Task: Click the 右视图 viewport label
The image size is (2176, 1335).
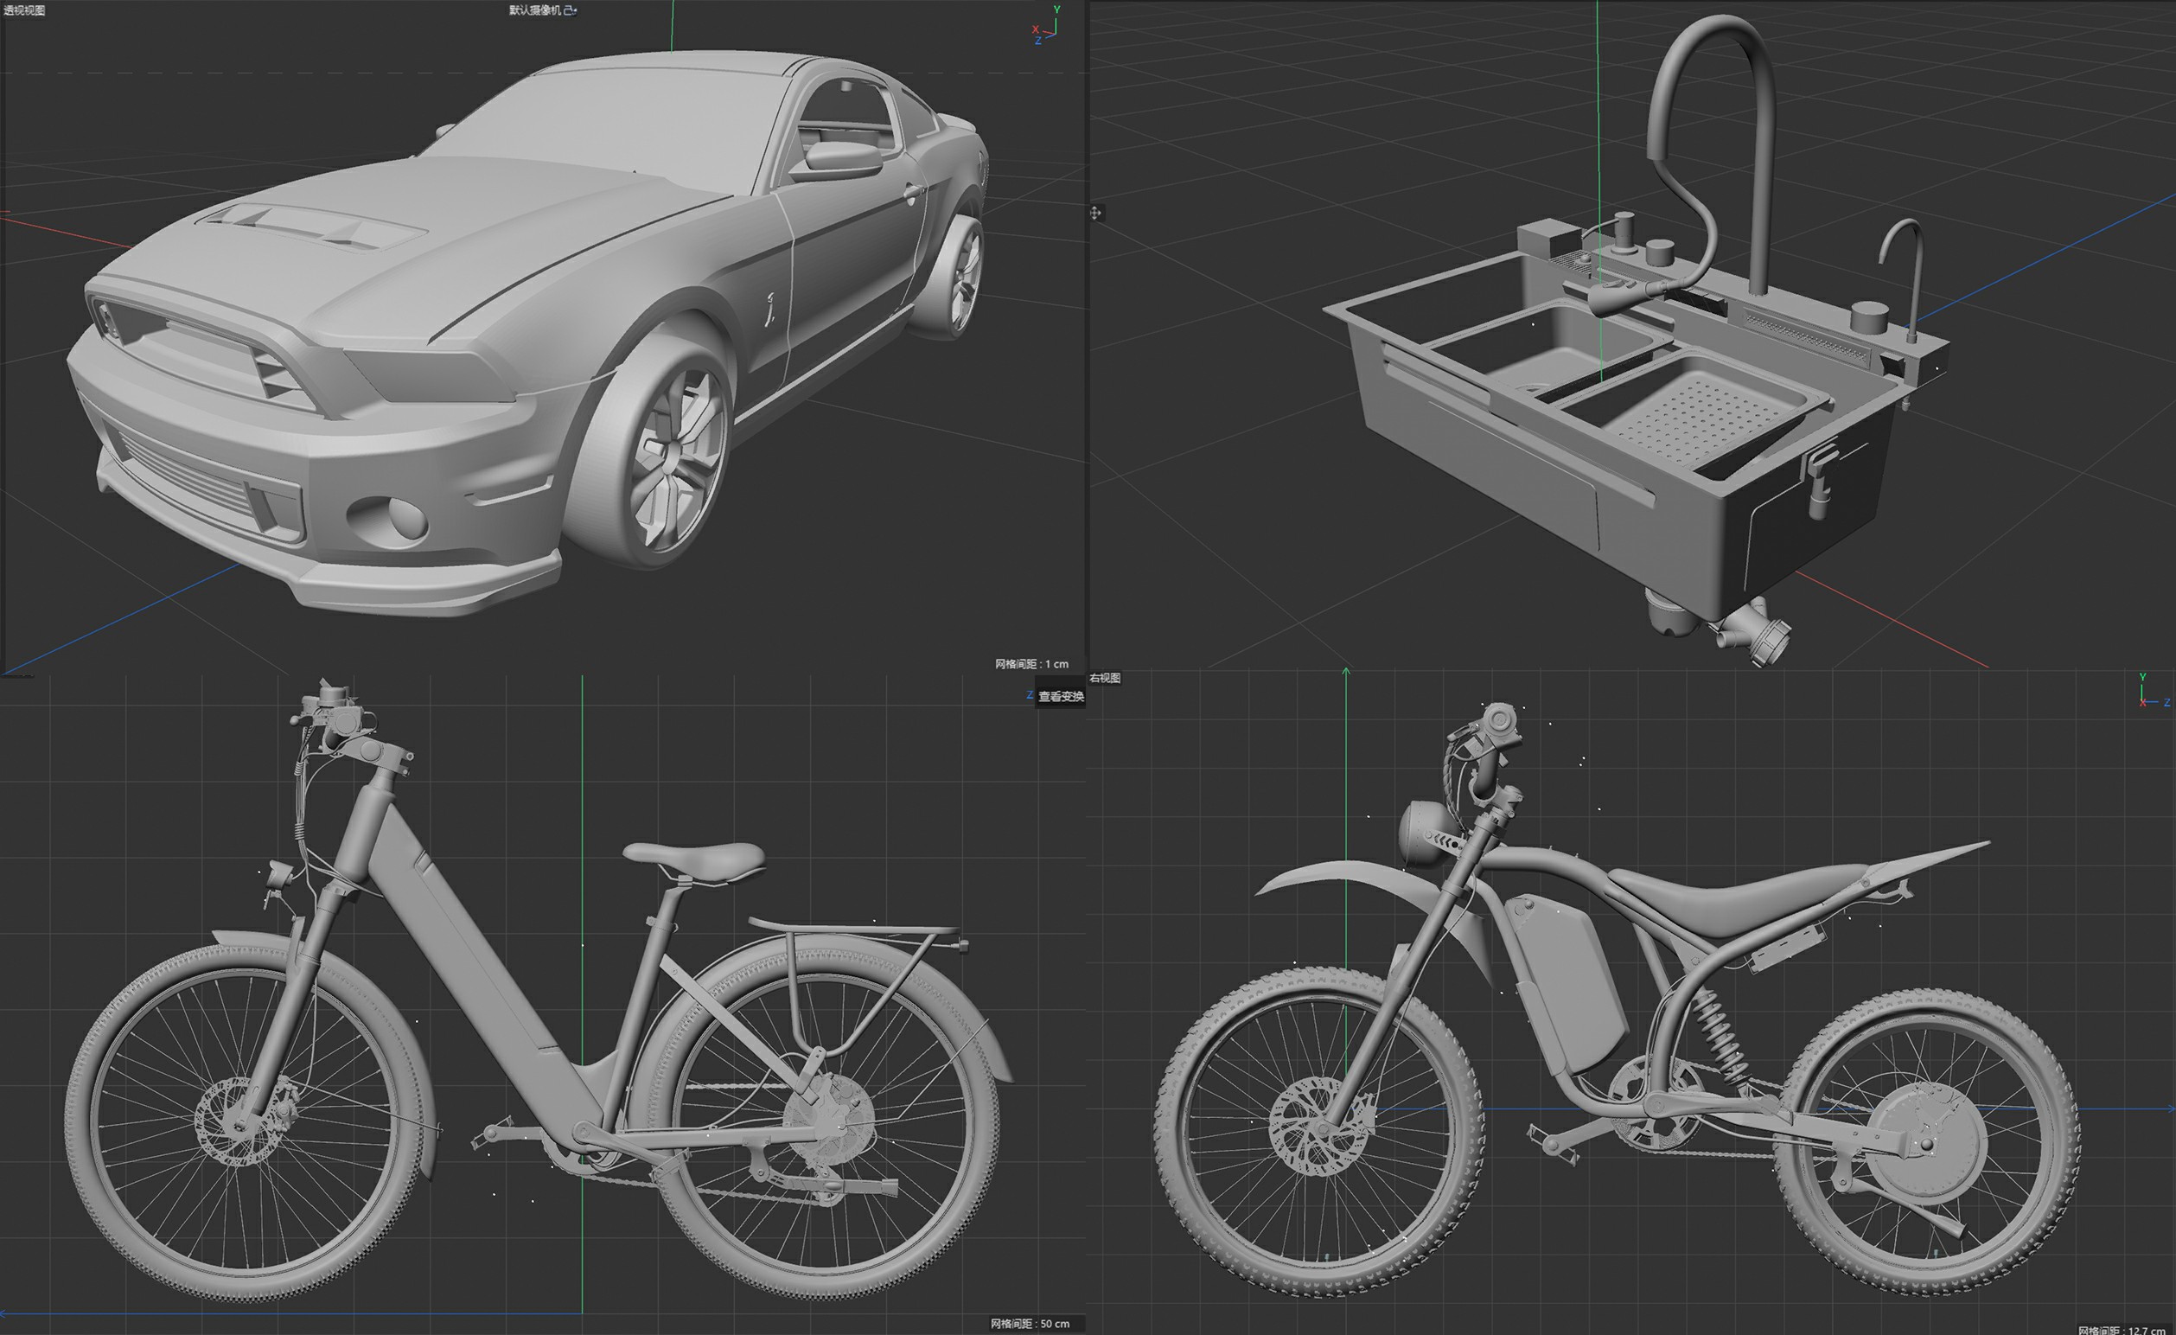Action: 1105,678
